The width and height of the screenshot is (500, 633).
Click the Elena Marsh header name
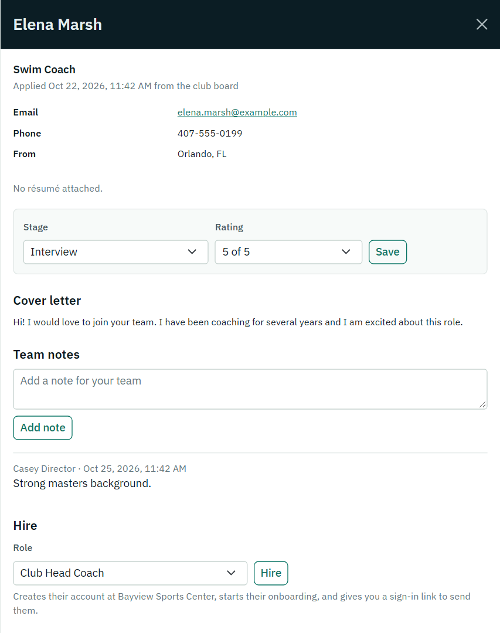coord(57,25)
